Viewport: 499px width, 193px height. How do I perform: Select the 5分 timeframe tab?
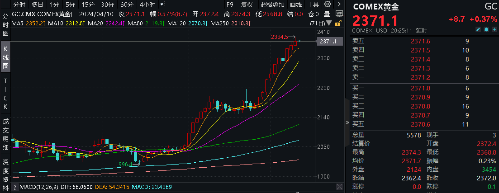[70, 5]
